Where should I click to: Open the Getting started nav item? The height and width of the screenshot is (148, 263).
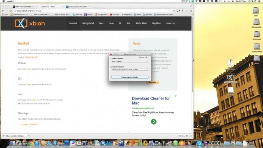pos(88,23)
